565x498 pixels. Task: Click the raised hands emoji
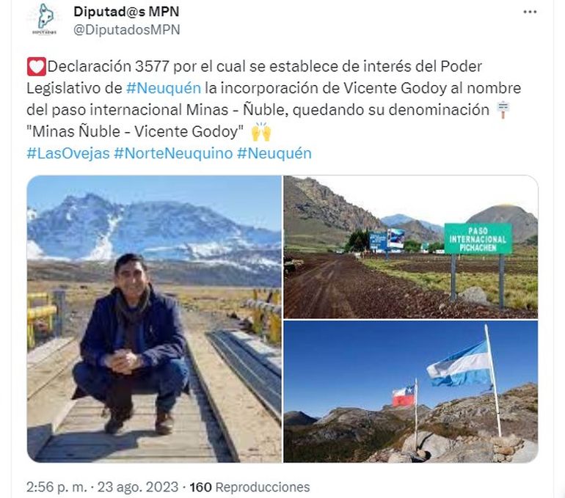[x=261, y=132]
